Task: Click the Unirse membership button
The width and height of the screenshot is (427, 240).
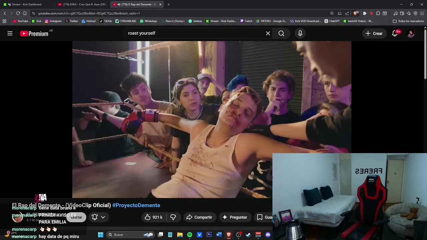Action: point(76,217)
